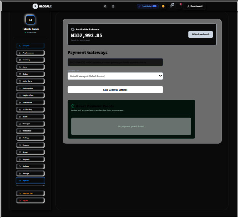238x218 pixels.
Task: Click the Disputes sidebar icon
Action: pyautogui.click(x=20, y=145)
